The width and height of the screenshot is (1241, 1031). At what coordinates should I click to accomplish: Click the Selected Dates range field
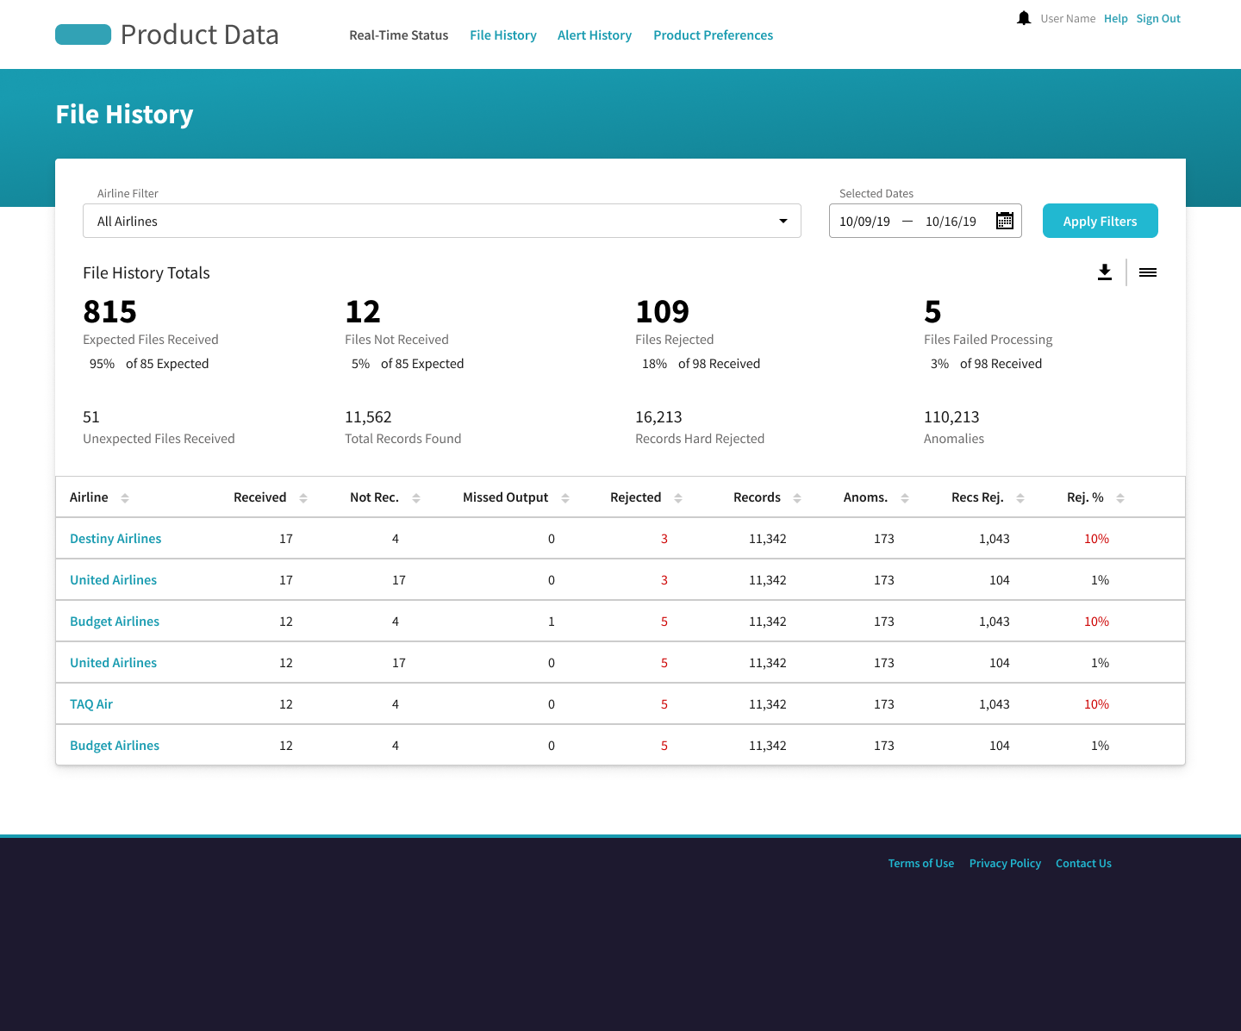click(x=926, y=221)
